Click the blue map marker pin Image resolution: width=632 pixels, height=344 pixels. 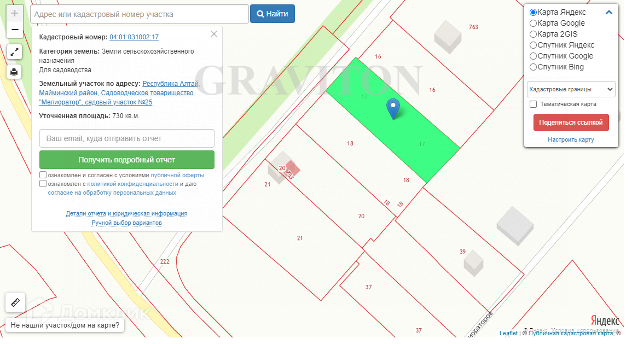pos(393,109)
